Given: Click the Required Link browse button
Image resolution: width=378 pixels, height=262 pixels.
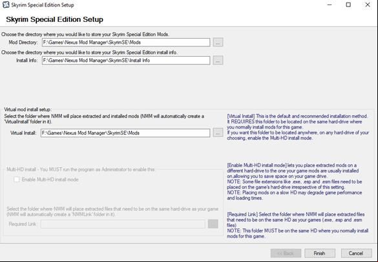Looking at the screenshot, I should (x=213, y=224).
